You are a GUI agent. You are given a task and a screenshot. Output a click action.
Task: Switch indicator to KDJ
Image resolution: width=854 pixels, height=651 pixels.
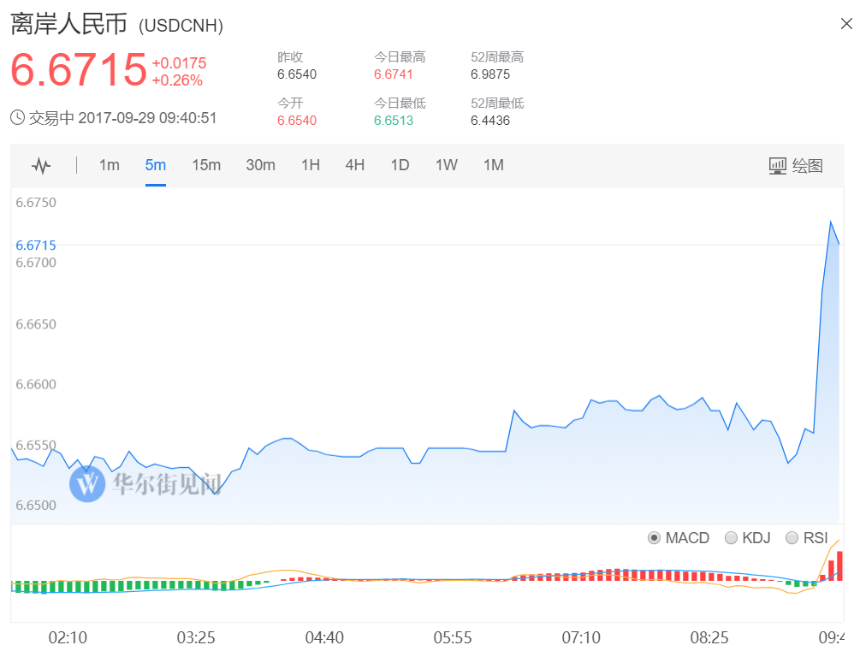click(x=732, y=538)
